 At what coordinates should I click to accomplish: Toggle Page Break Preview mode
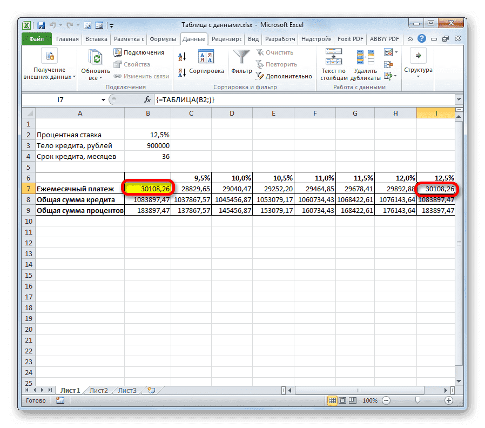(x=352, y=400)
